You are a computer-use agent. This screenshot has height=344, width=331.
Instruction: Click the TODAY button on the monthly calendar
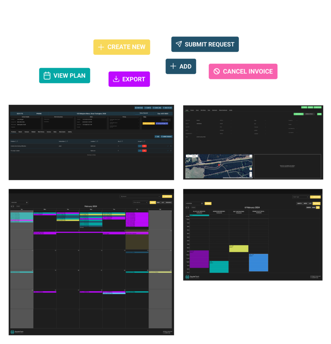(x=19, y=206)
